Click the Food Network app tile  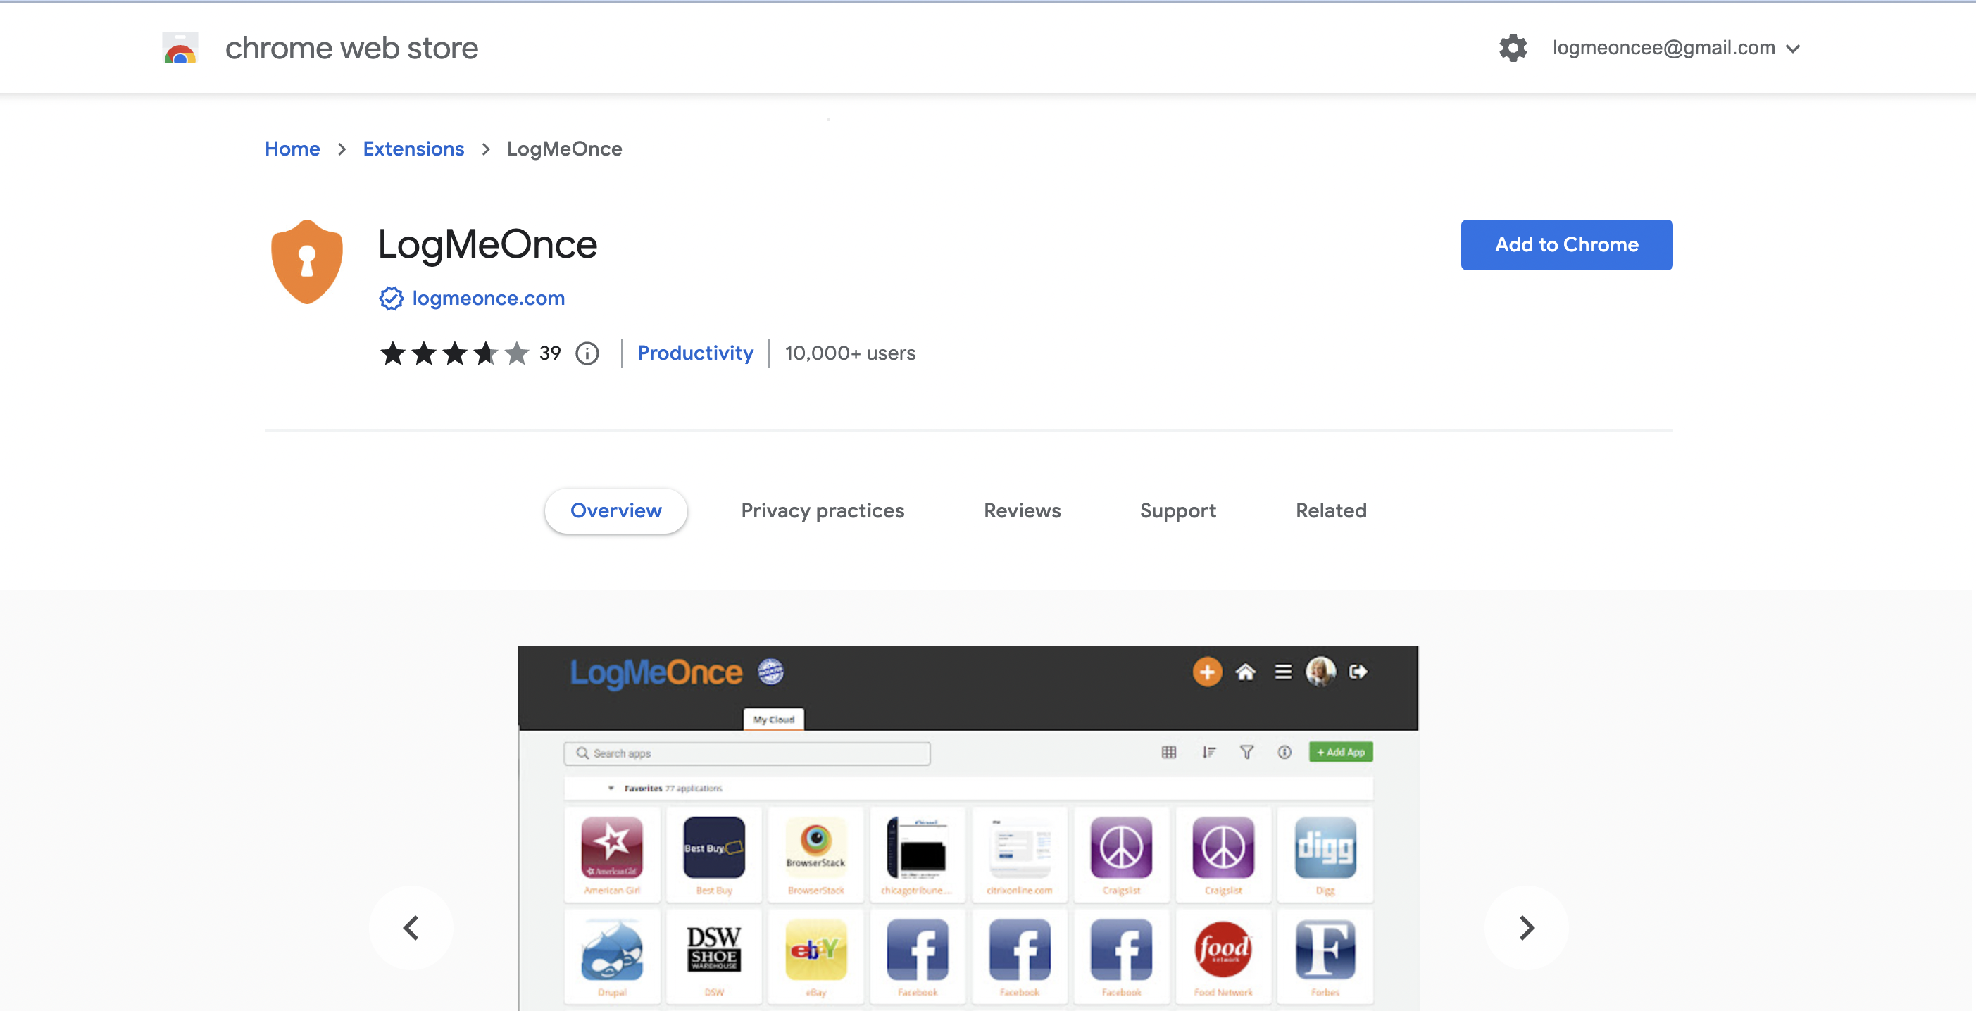point(1223,957)
